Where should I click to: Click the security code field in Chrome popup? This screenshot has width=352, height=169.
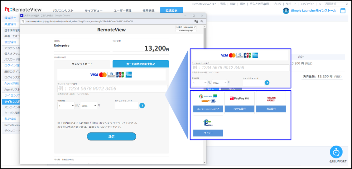pos(127,106)
